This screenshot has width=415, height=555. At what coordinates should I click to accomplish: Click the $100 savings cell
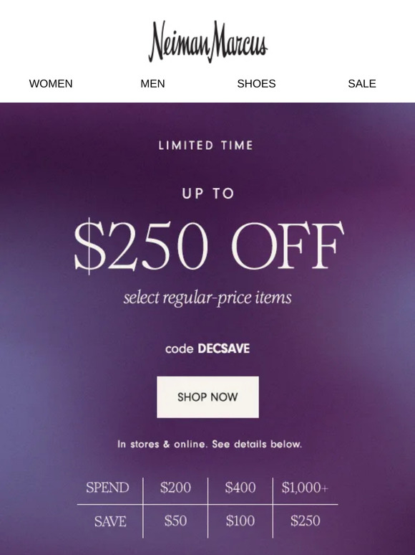(240, 521)
